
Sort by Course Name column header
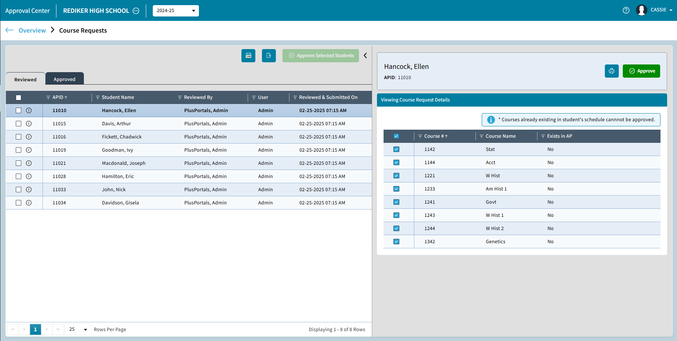(501, 136)
